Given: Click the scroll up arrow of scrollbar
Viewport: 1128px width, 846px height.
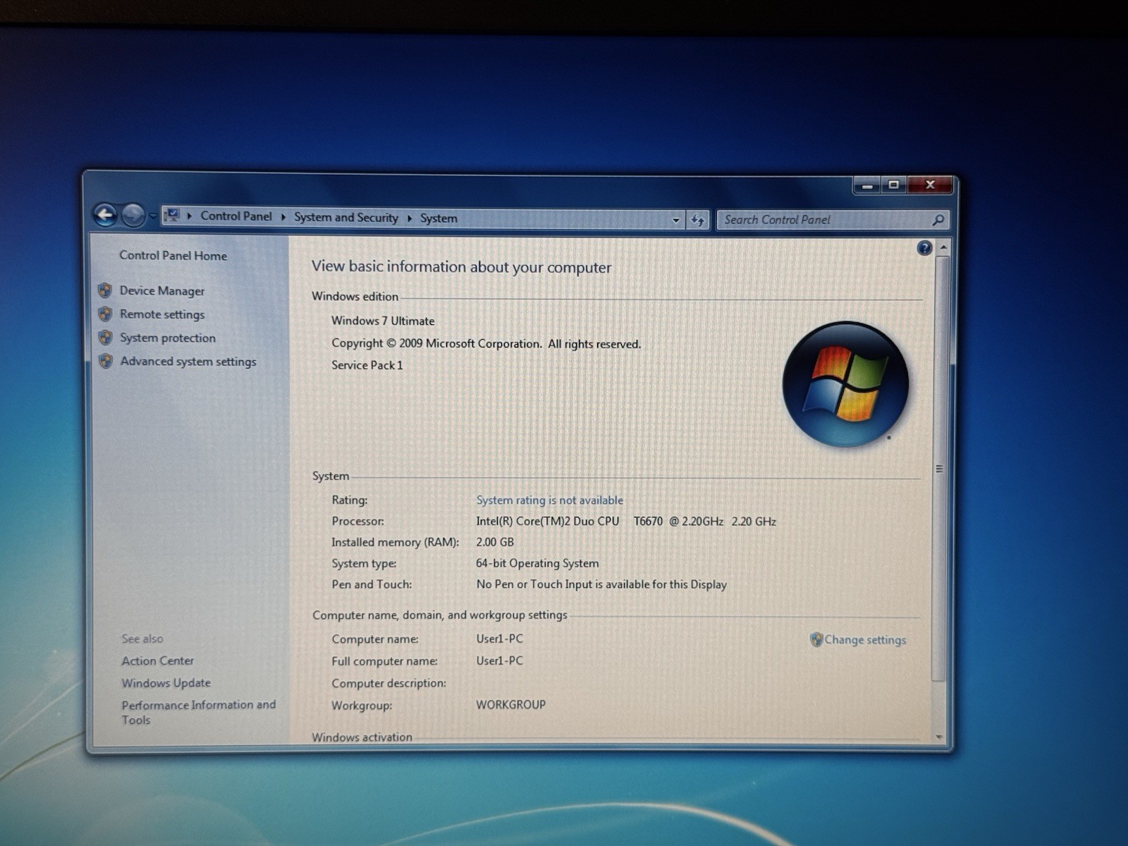Looking at the screenshot, I should [x=943, y=247].
